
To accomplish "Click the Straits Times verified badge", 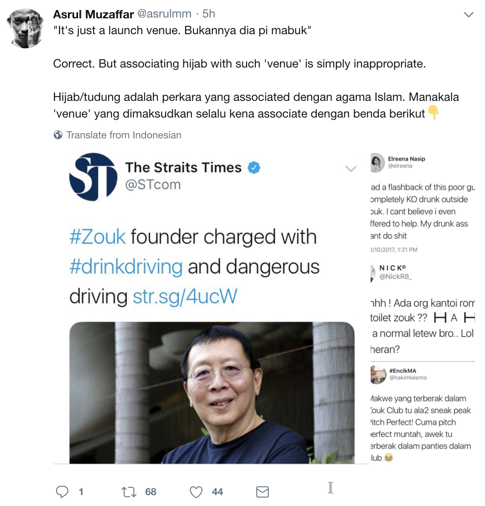I will (254, 168).
